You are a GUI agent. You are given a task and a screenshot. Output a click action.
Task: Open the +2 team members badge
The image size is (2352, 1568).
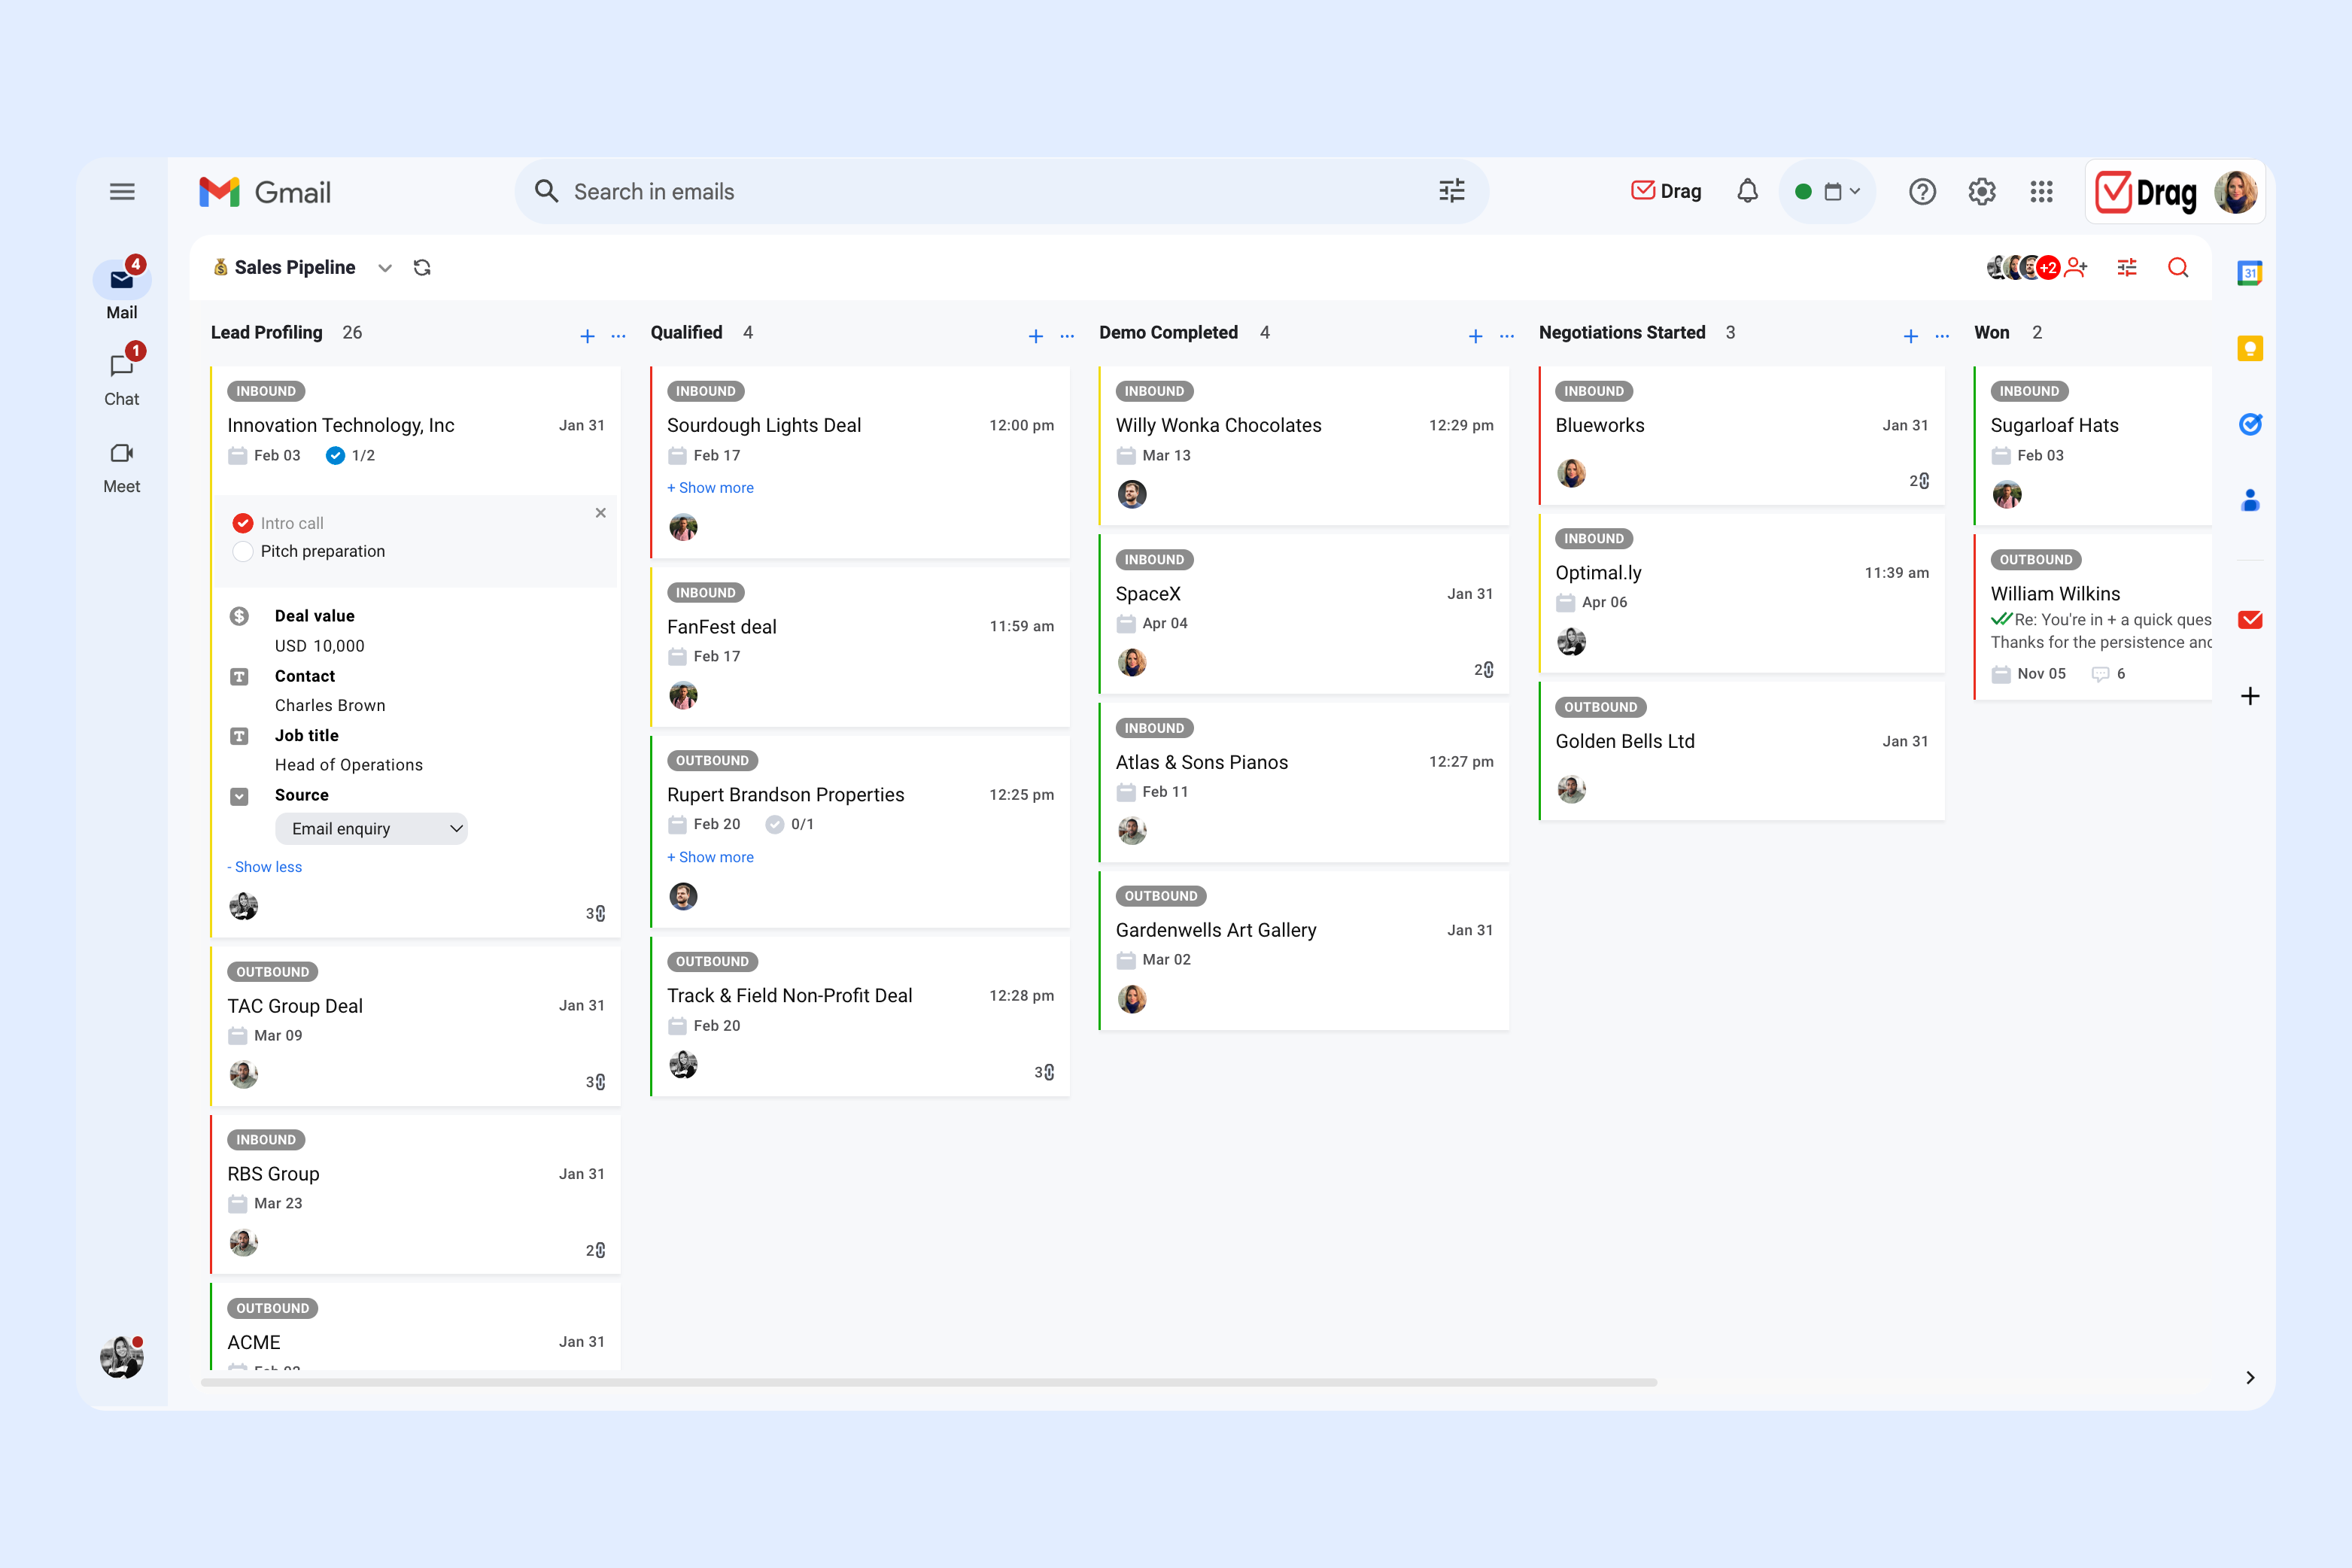pos(2048,267)
